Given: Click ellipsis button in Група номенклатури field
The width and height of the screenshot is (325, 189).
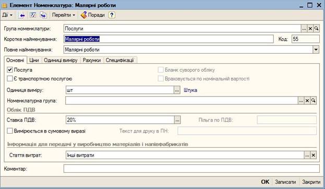Looking at the screenshot, I should (x=304, y=29).
